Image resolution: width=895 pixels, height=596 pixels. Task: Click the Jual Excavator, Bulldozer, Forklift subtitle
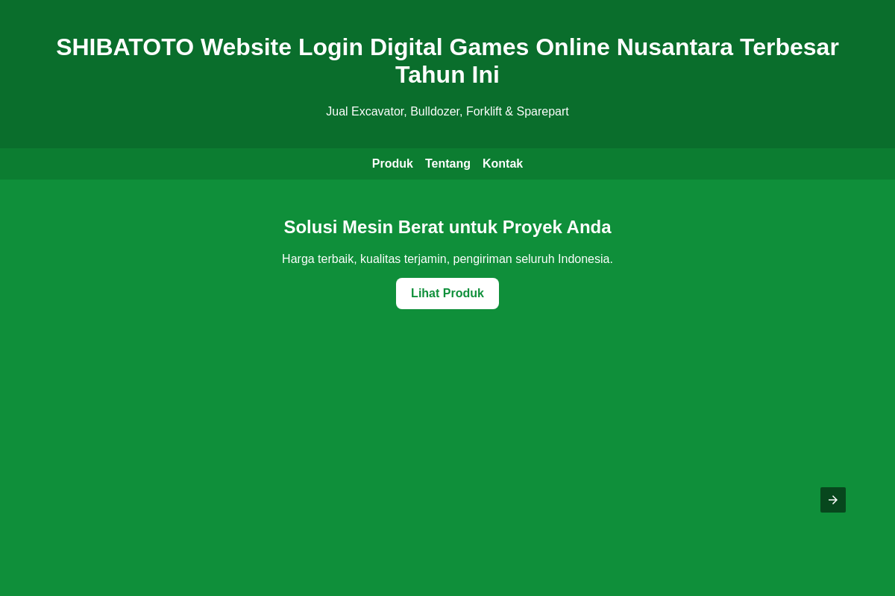click(447, 112)
